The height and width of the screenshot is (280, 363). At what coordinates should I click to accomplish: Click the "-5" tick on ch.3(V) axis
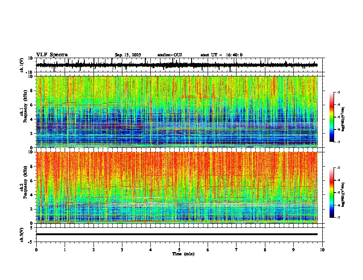coord(30,242)
